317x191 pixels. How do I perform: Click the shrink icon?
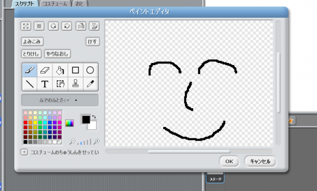click(39, 26)
